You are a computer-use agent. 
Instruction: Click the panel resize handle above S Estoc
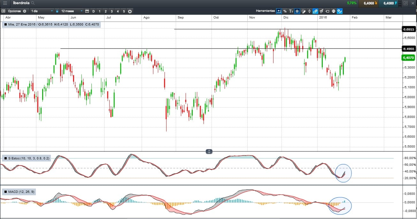point(209,151)
